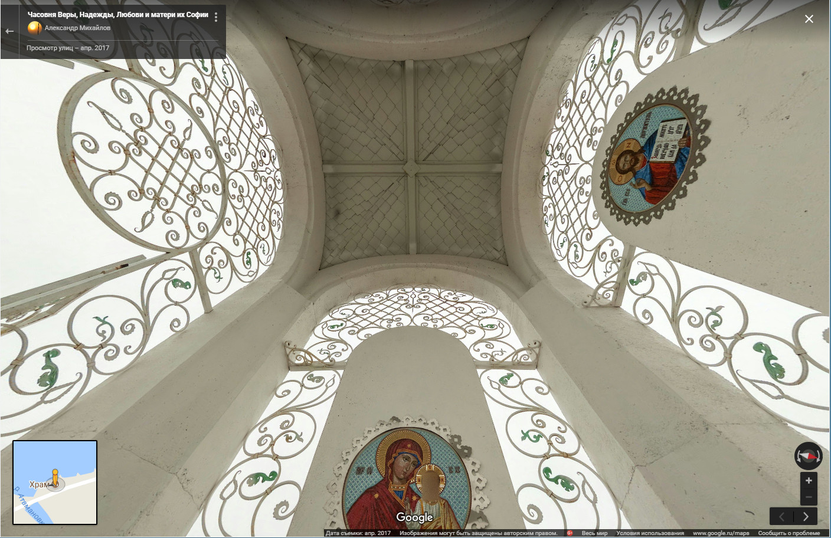Open the minimap thumbnail
Image resolution: width=831 pixels, height=538 pixels.
55,483
